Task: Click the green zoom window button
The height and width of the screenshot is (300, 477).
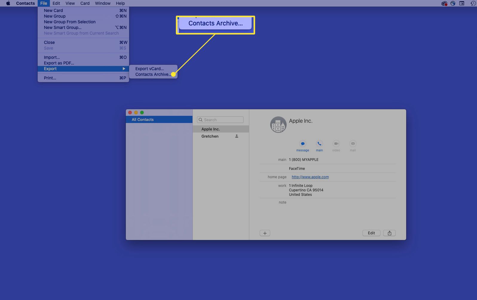Action: point(142,113)
